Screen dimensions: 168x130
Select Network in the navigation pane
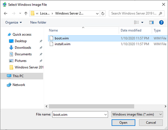click(x=19, y=85)
